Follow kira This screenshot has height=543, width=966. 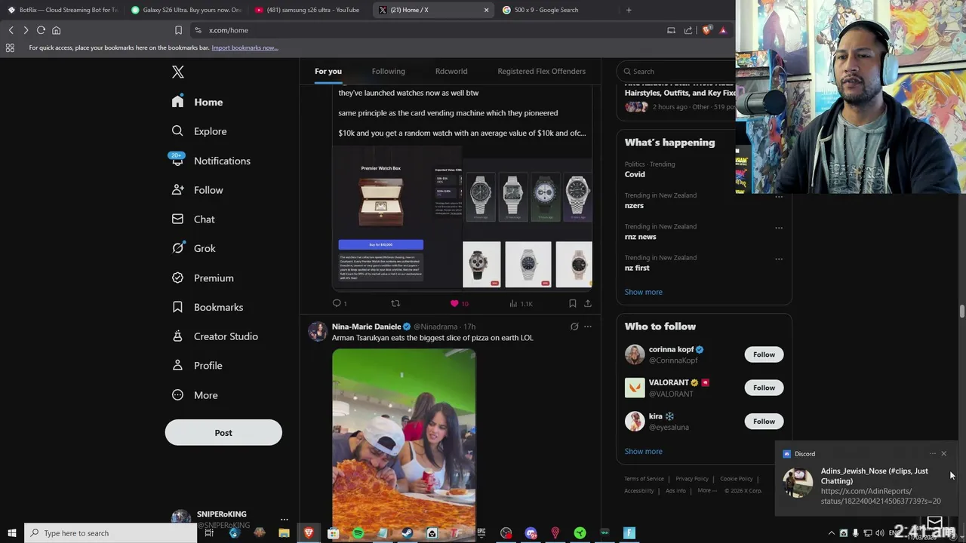point(764,422)
